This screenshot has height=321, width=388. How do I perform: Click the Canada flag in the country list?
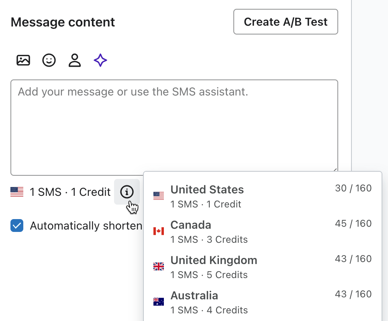click(x=158, y=231)
